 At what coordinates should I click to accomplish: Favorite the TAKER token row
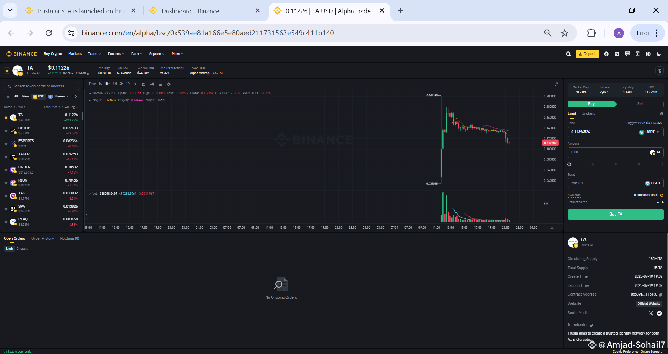[x=6, y=157]
